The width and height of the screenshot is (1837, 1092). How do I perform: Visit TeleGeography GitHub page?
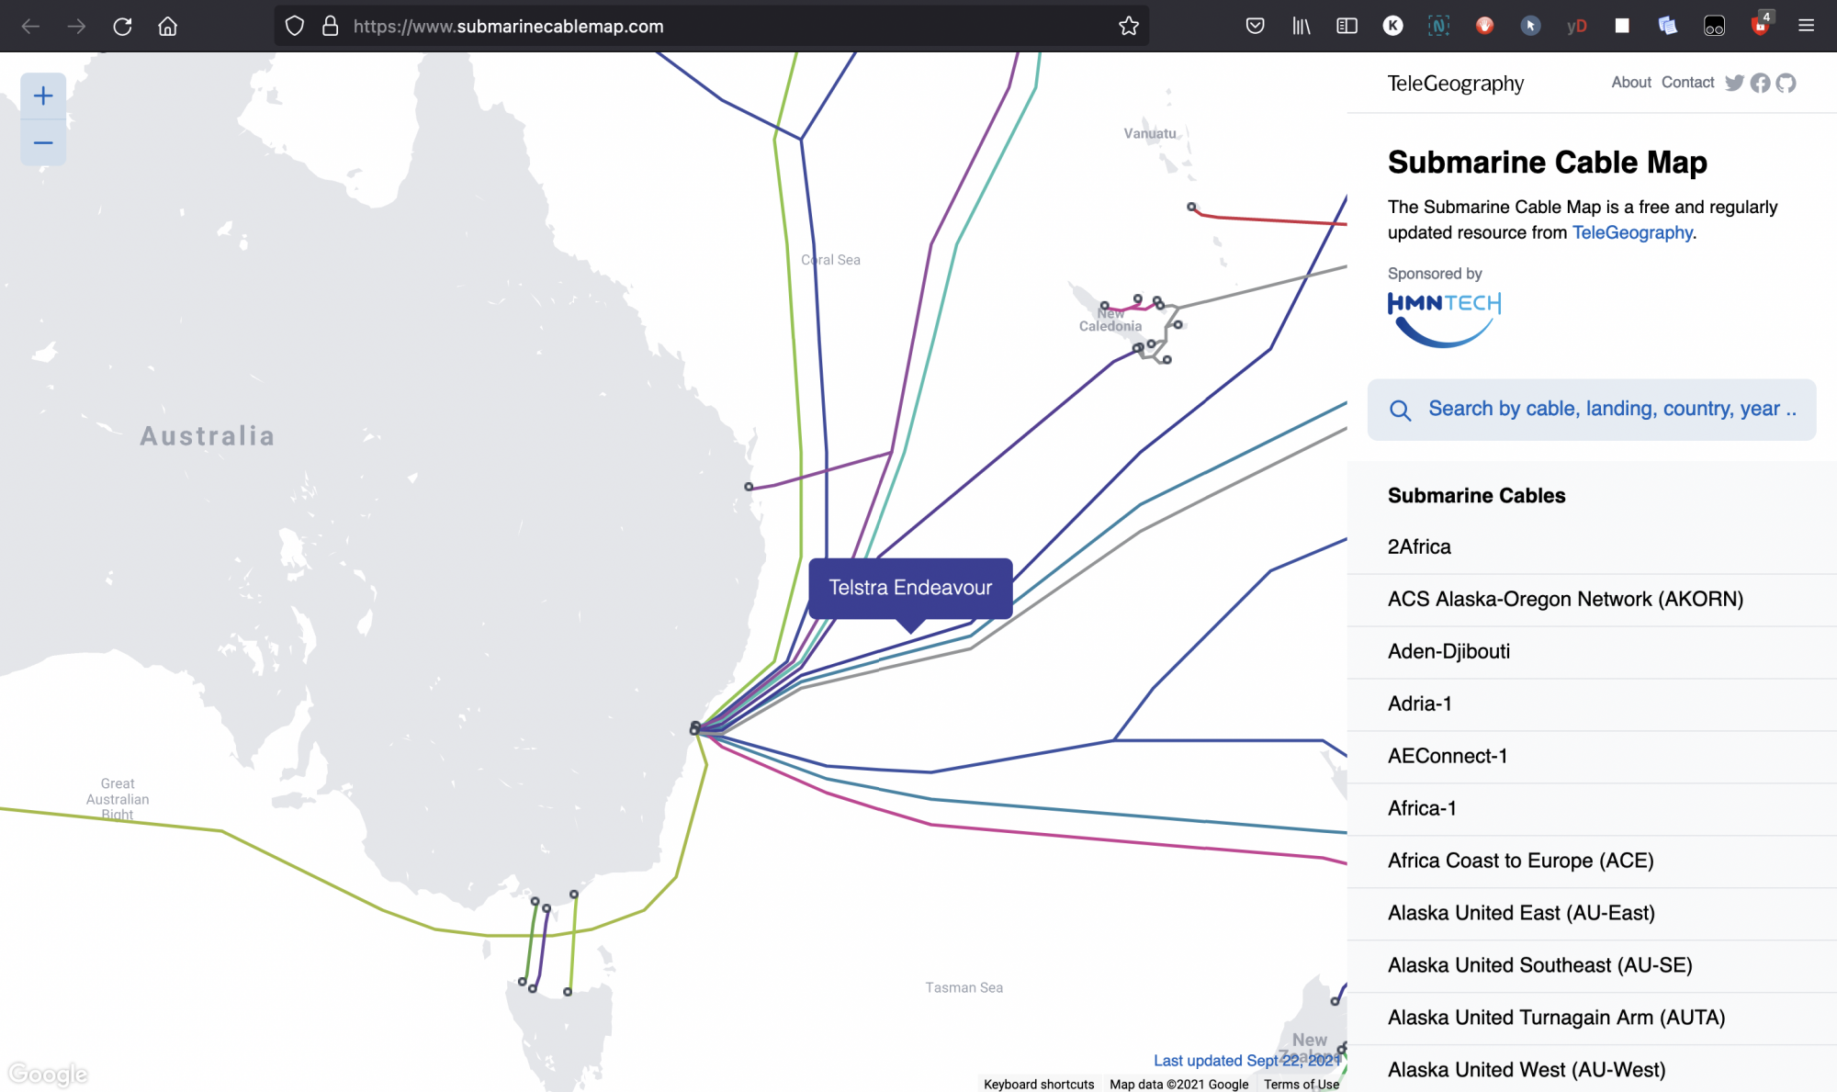pos(1786,83)
